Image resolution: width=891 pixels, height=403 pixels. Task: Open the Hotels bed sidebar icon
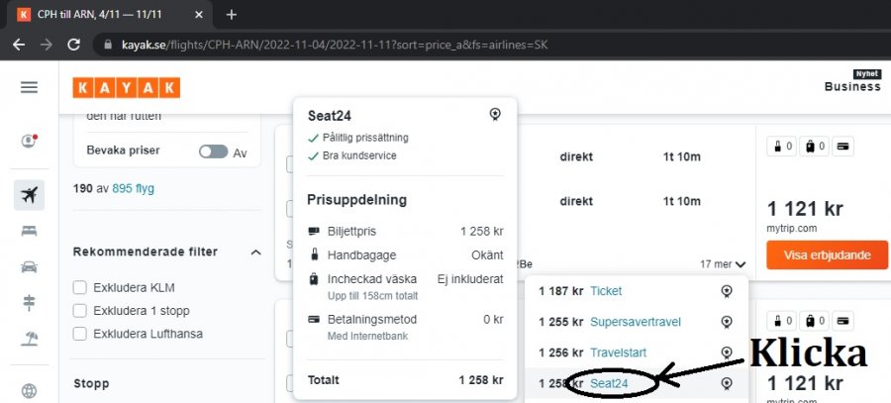coord(29,231)
